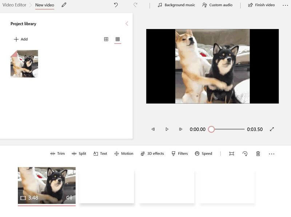Select the dog clip in Project library
This screenshot has height=217, width=291.
tap(24, 64)
